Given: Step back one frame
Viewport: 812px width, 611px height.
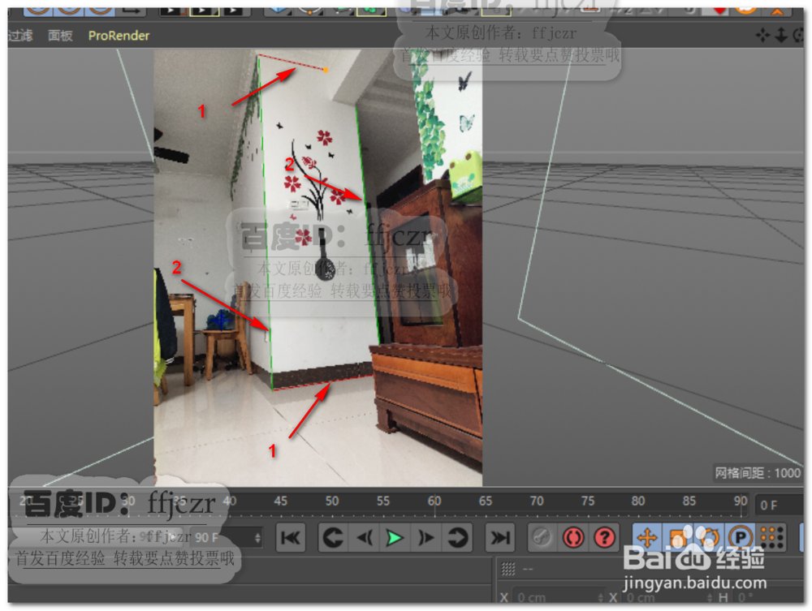Looking at the screenshot, I should click(x=365, y=538).
